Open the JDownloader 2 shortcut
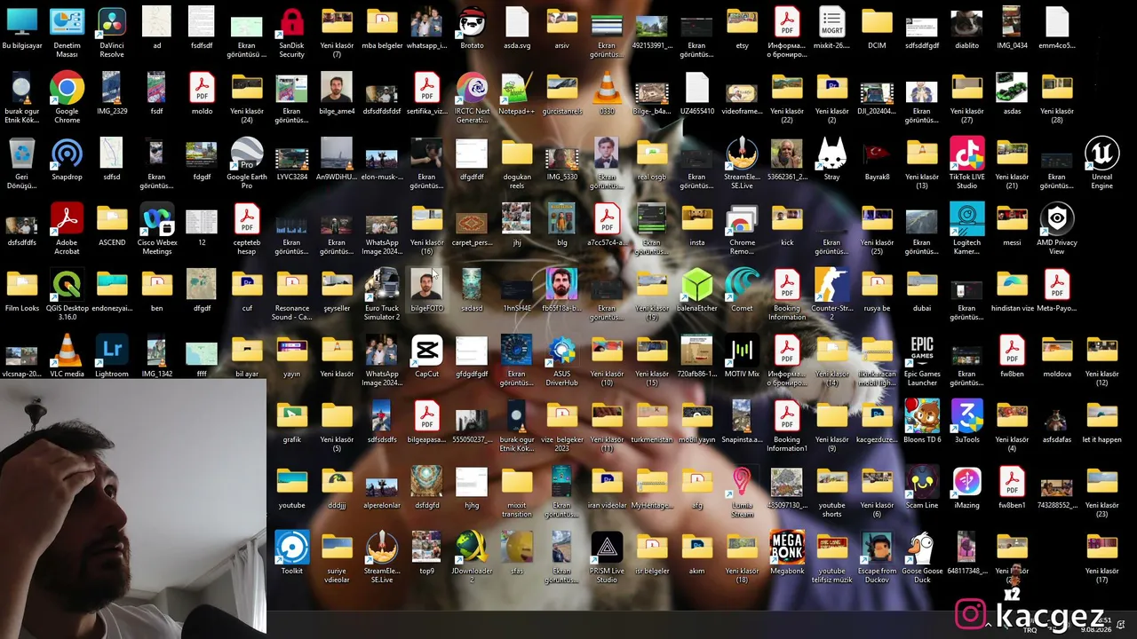Screen dimensions: 1137x639 [472, 556]
